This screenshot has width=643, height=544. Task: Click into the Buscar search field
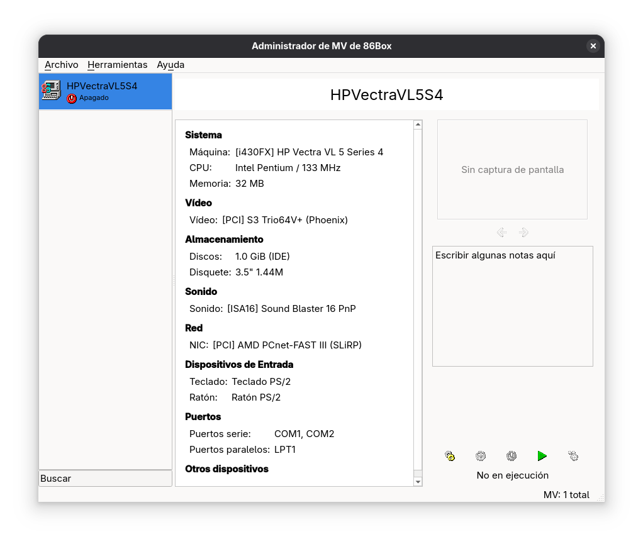(x=106, y=479)
